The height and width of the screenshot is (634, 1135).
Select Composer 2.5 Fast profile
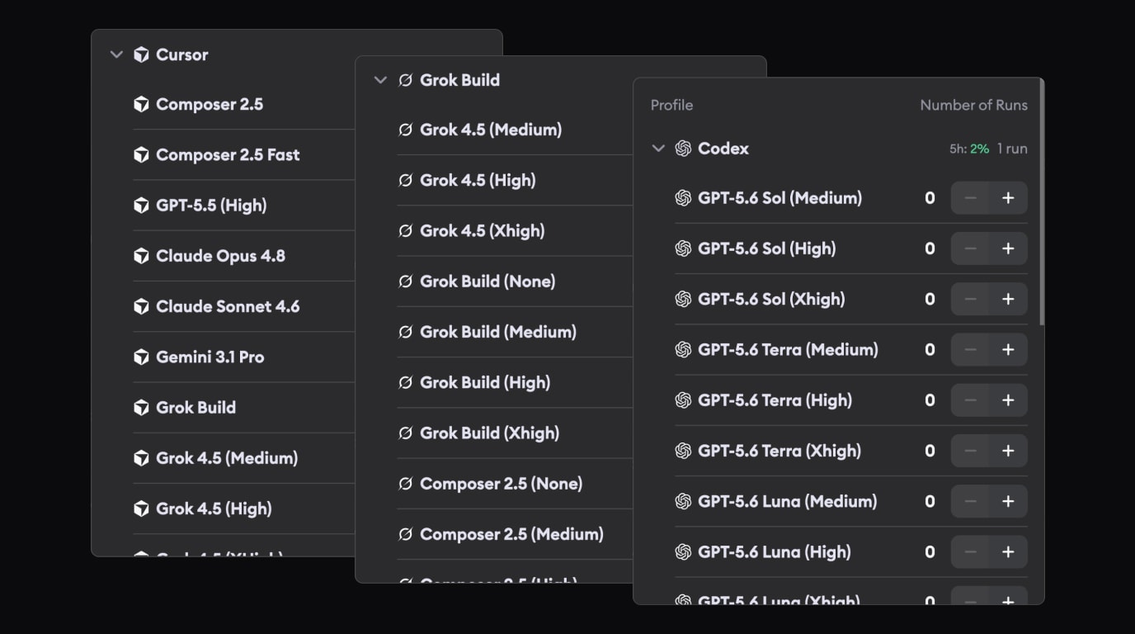[228, 154]
